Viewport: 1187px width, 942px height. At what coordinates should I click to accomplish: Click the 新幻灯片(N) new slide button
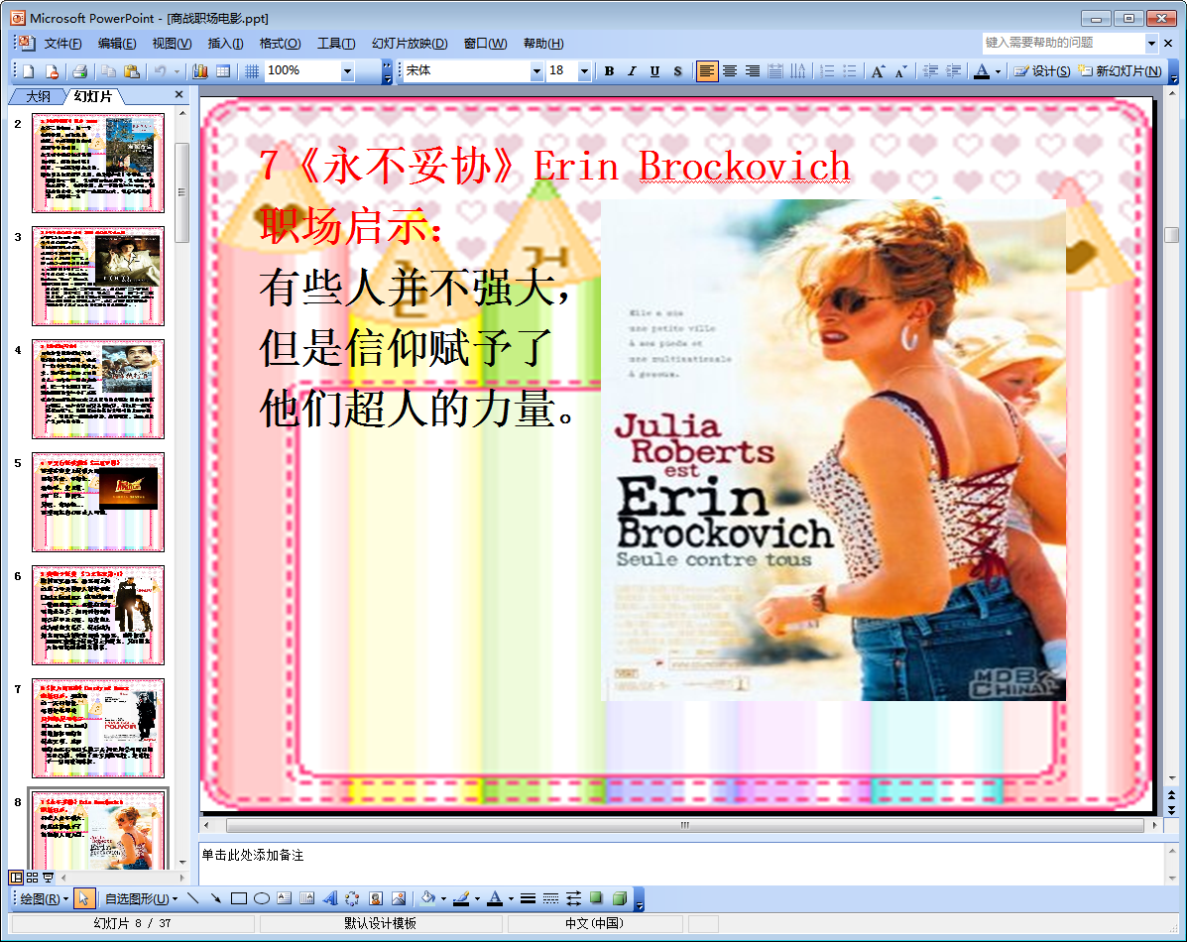click(x=1120, y=71)
